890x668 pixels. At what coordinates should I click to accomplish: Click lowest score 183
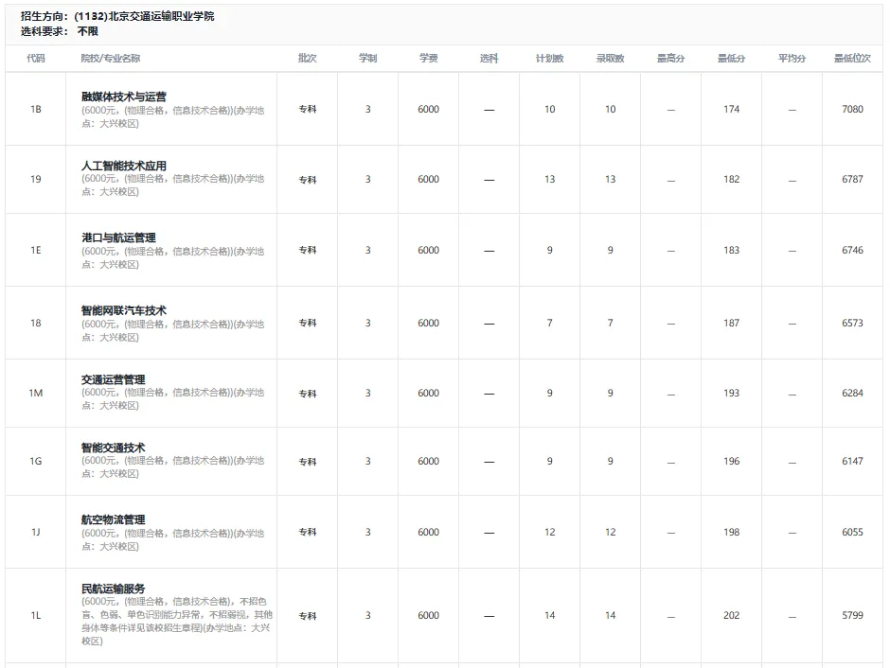(x=731, y=250)
